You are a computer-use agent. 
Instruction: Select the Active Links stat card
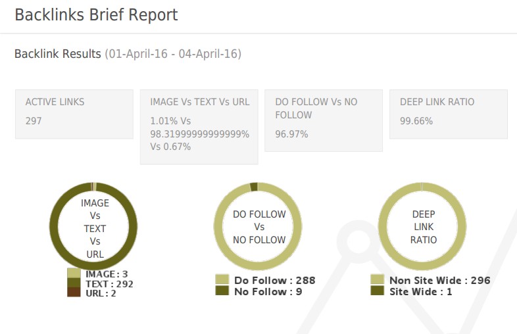tap(74, 114)
